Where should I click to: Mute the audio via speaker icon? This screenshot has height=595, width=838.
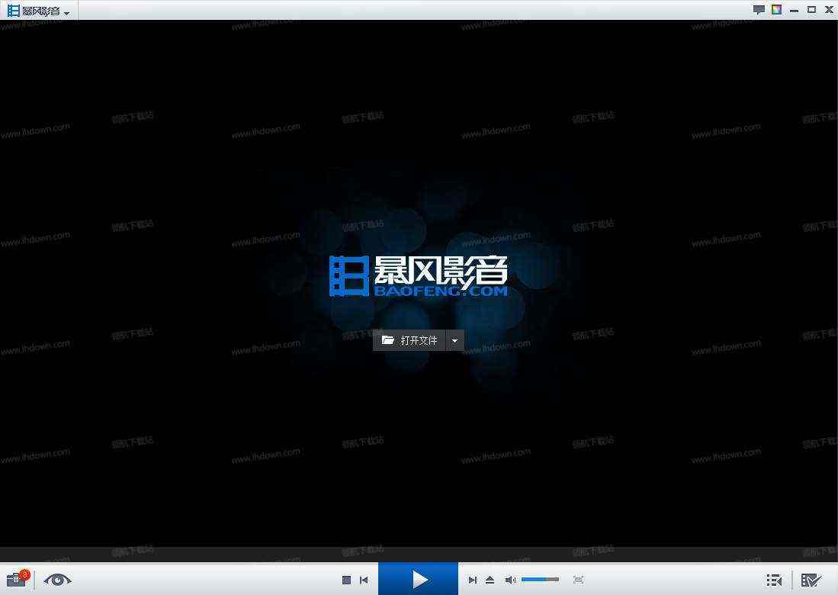tap(510, 581)
